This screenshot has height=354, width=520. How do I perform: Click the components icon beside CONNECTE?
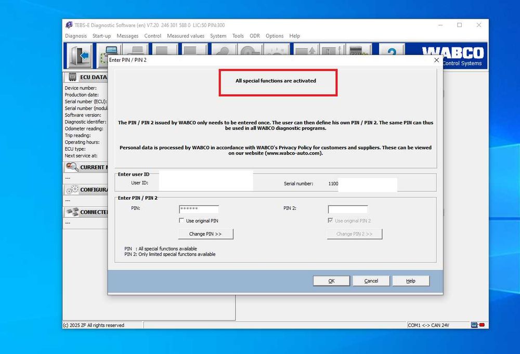pyautogui.click(x=72, y=212)
